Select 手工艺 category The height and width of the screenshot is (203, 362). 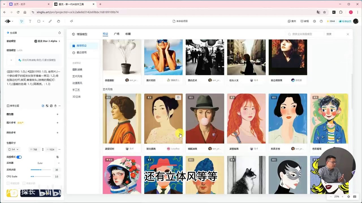pyautogui.click(x=76, y=90)
